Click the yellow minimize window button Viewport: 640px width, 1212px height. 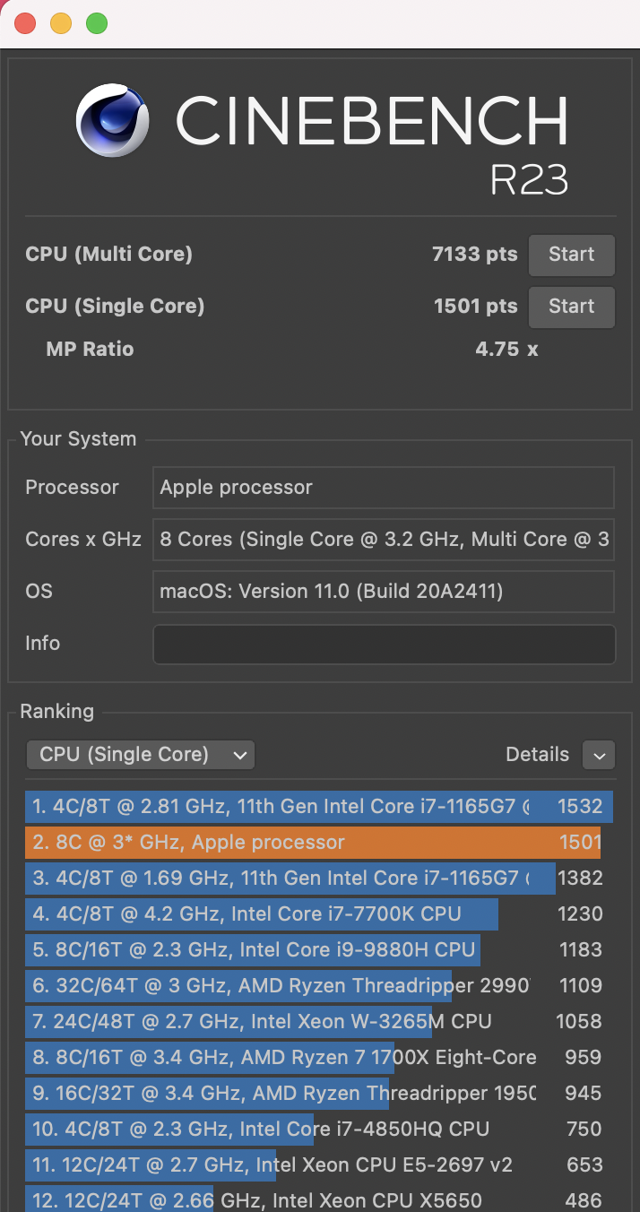pos(61,24)
